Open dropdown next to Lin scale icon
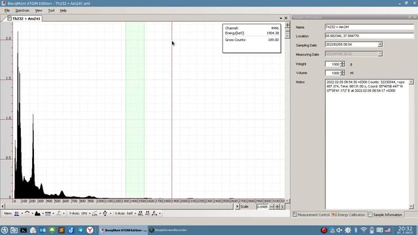Viewport: 418px width, 235px height. pos(100,213)
